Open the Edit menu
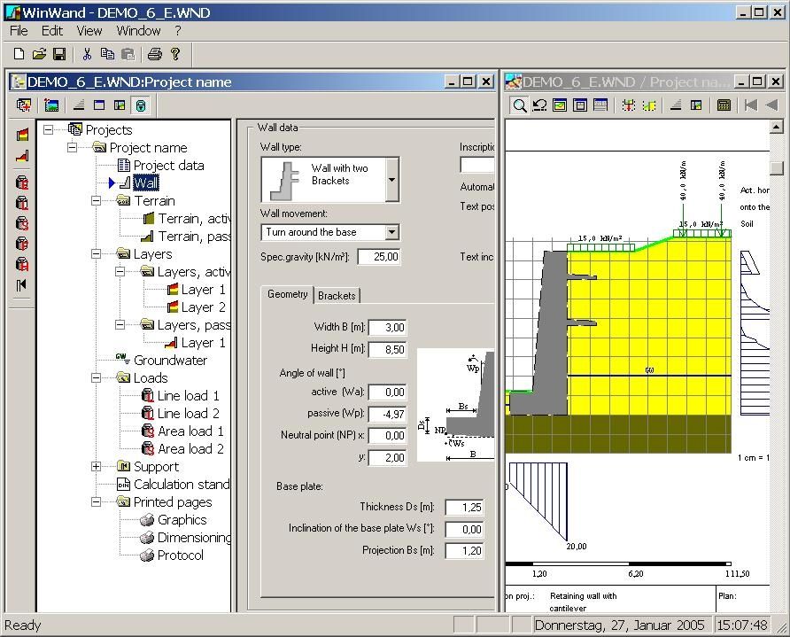Viewport: 790px width, 637px height. tap(52, 30)
